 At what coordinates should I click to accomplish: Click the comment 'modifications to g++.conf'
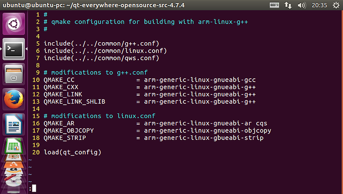coord(99,73)
